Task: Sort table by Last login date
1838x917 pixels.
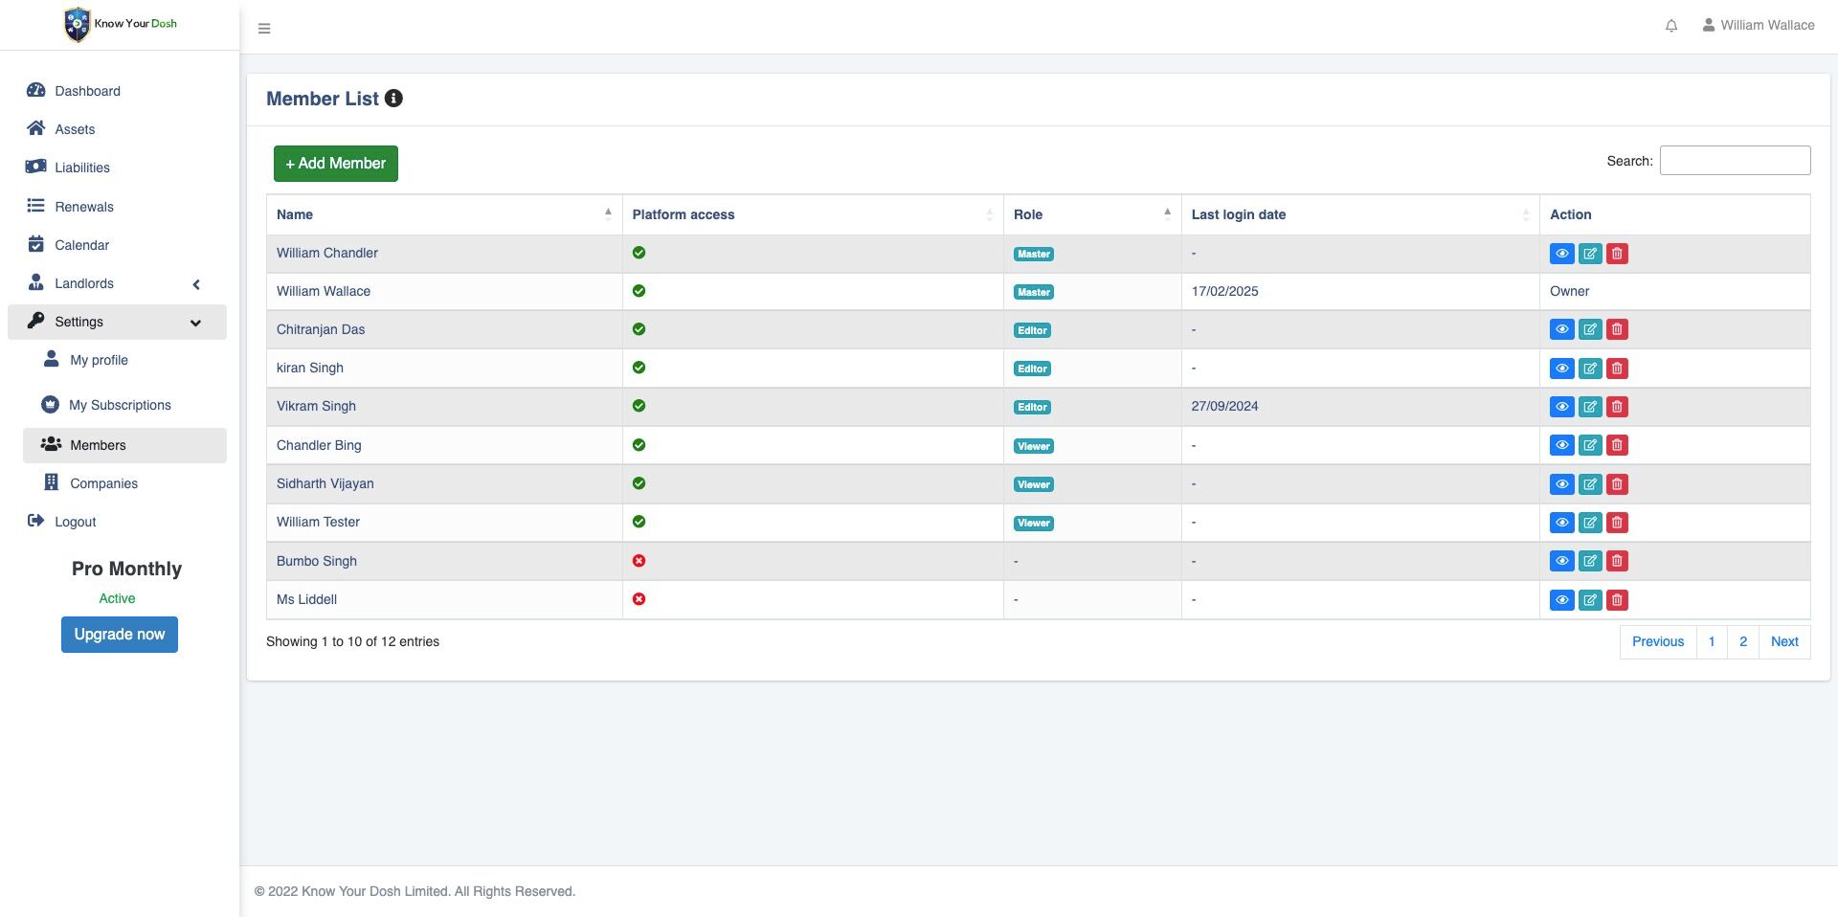Action: click(1360, 214)
